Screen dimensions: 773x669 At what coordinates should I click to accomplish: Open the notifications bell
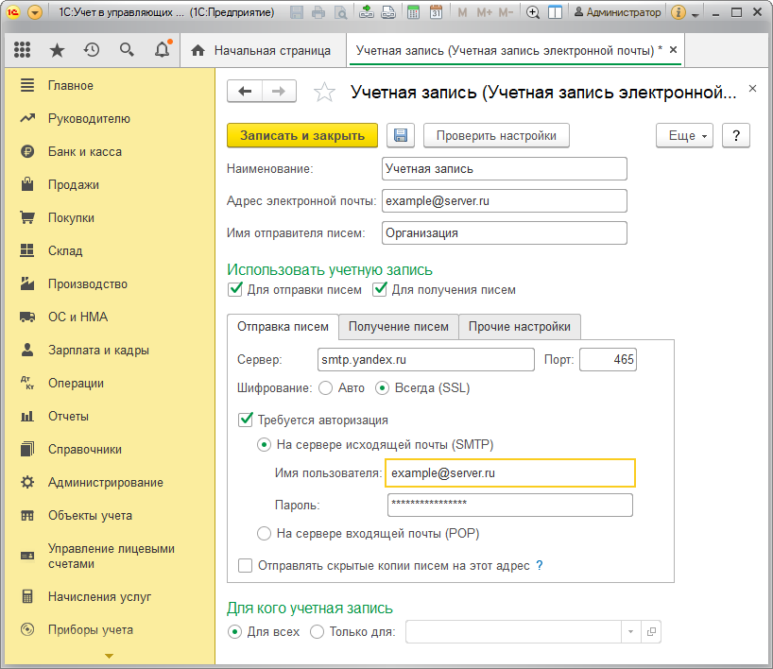(163, 50)
